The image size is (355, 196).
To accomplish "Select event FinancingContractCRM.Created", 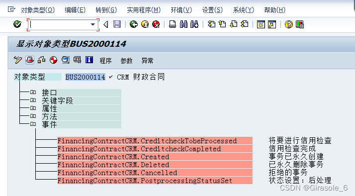I will [x=155, y=157].
